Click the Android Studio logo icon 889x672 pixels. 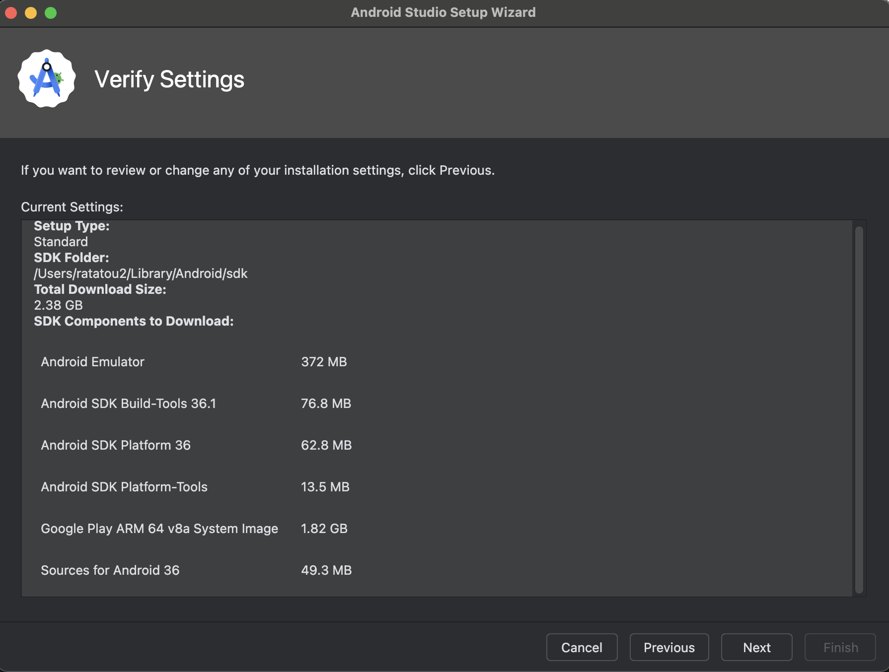click(x=47, y=78)
